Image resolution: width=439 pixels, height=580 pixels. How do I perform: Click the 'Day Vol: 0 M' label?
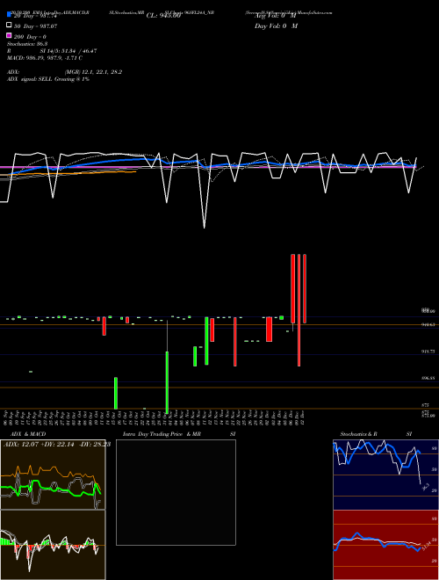tap(276, 25)
